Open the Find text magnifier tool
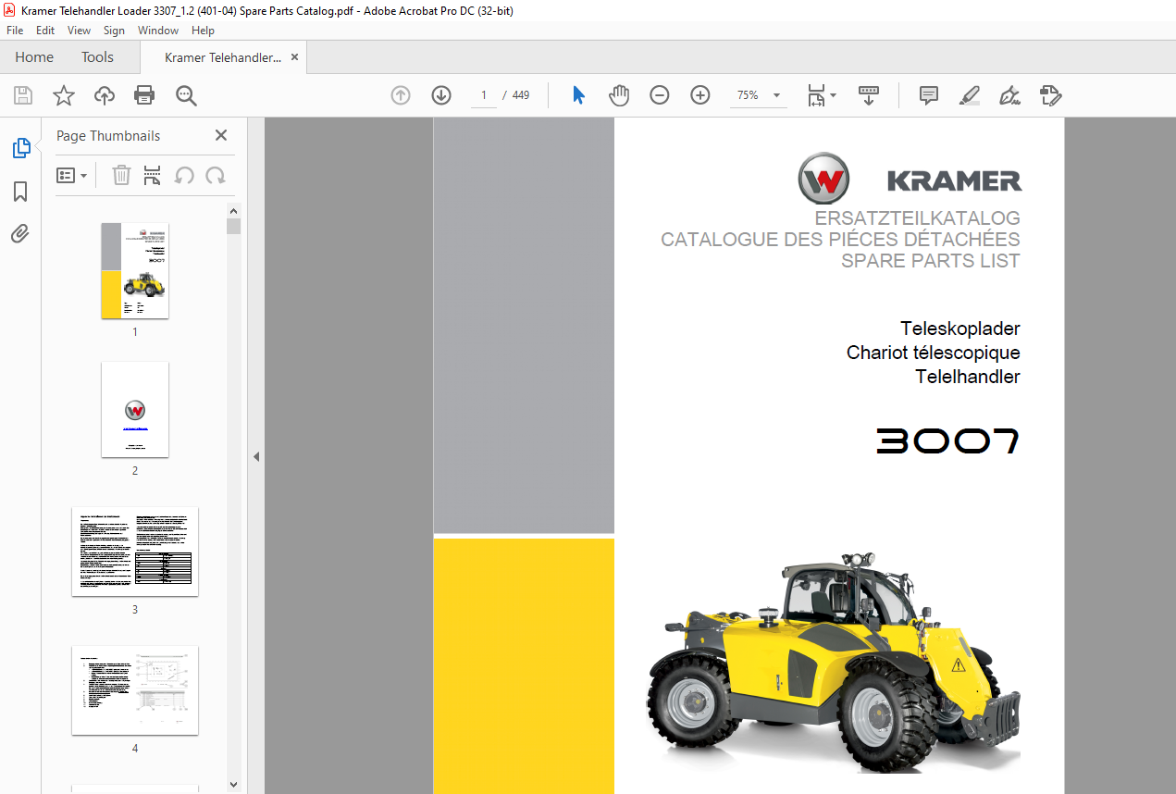 (x=186, y=95)
